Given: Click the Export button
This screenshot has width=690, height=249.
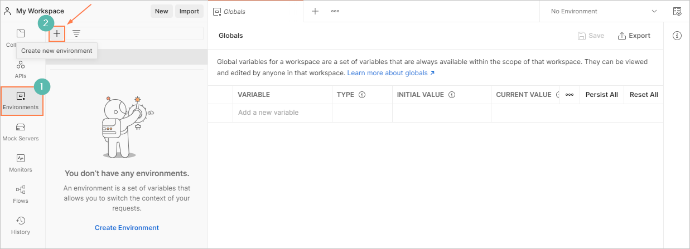Looking at the screenshot, I should [634, 36].
